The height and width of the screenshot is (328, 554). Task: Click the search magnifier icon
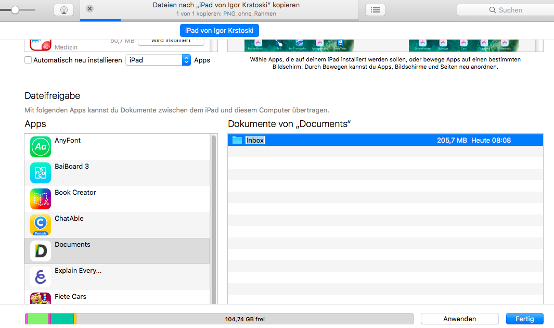click(493, 10)
